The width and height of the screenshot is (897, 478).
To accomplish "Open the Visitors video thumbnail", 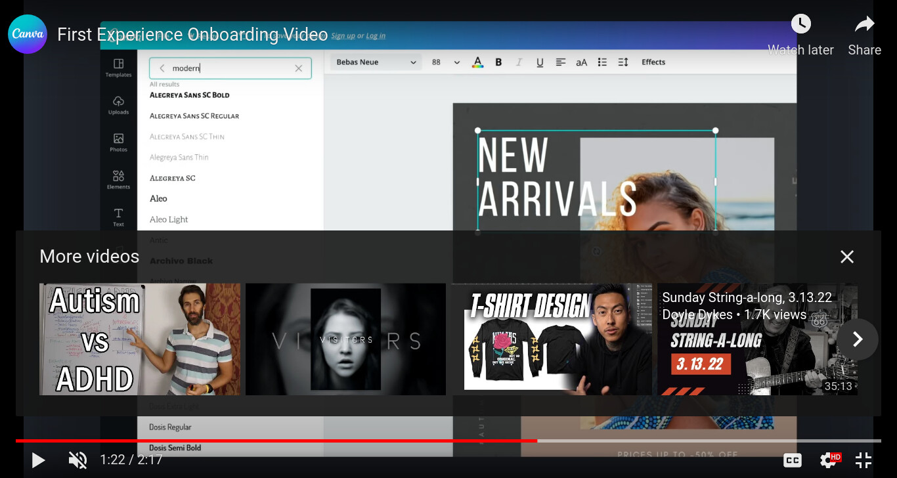I will pyautogui.click(x=345, y=339).
